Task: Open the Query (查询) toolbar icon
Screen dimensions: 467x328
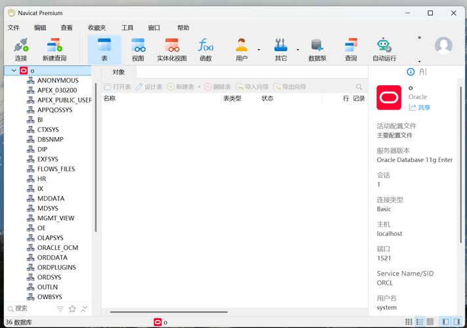Action: click(x=351, y=45)
